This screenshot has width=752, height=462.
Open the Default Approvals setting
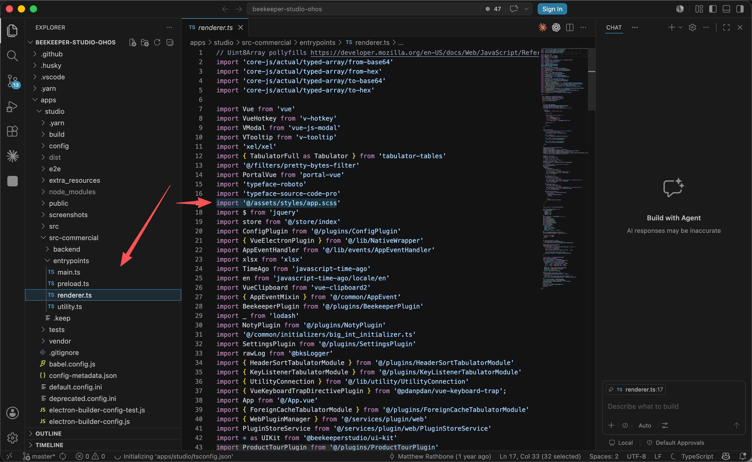coord(675,443)
